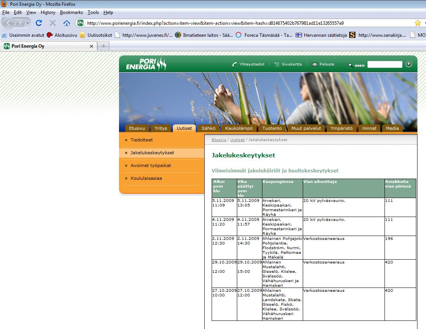Viewport: 426px width, 329px height.
Task: Open the File menu
Action: click(6, 12)
